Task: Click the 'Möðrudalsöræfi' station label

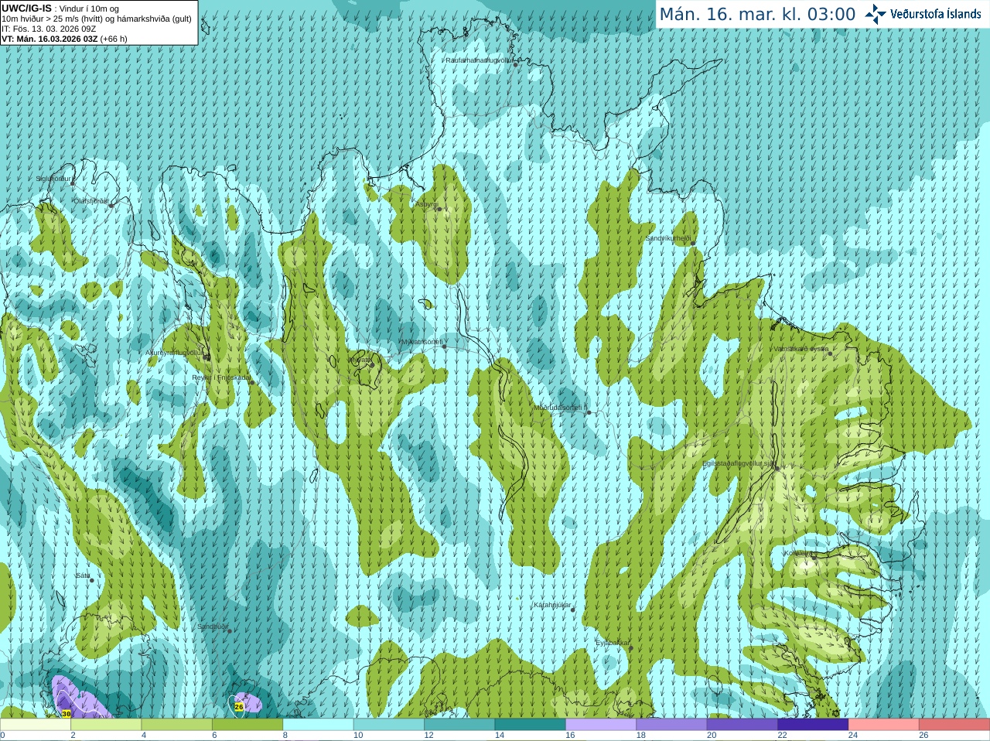Action: coord(559,408)
